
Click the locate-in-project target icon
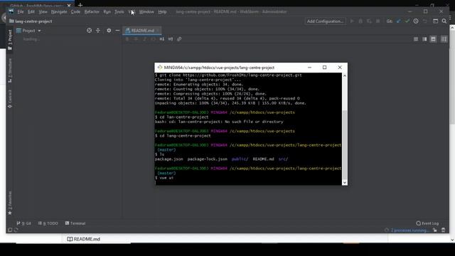coord(89,31)
